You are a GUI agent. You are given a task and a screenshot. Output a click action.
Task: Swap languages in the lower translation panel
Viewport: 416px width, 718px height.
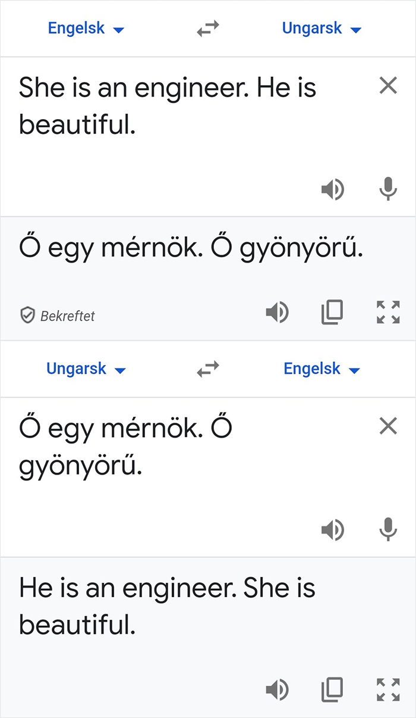tap(207, 369)
